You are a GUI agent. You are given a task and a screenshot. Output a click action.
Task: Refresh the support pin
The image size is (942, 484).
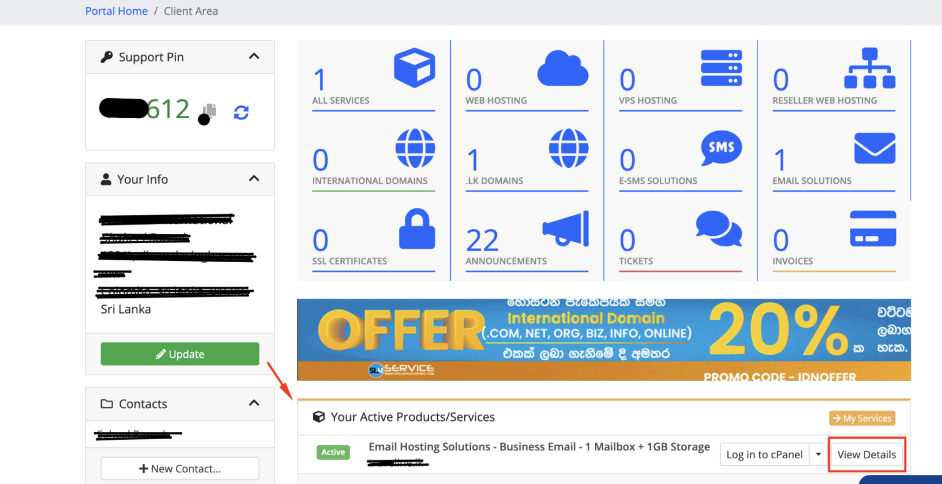[x=241, y=113]
